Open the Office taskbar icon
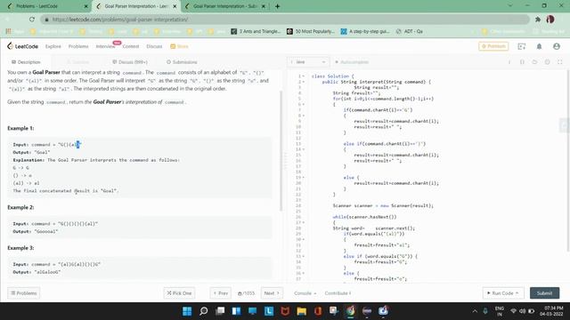Image resolution: width=570 pixels, height=320 pixels. [x=318, y=311]
